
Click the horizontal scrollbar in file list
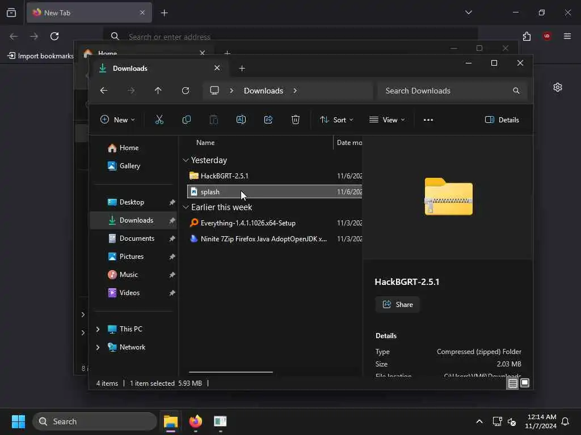pyautogui.click(x=231, y=372)
